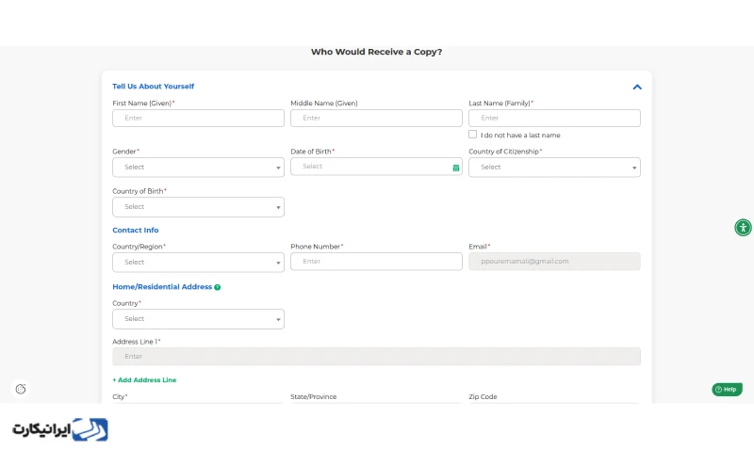The width and height of the screenshot is (754, 449).
Task: Click the Contact Info heading
Action: click(x=135, y=230)
